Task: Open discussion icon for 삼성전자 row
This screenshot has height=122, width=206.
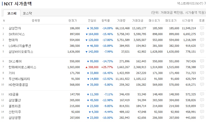Action: point(202,28)
